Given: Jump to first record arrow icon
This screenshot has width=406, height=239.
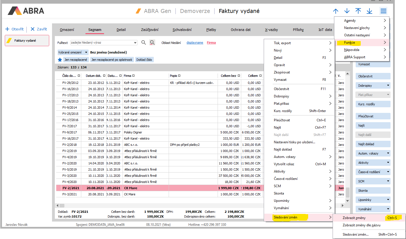Looking at the screenshot, I should [x=358, y=11].
